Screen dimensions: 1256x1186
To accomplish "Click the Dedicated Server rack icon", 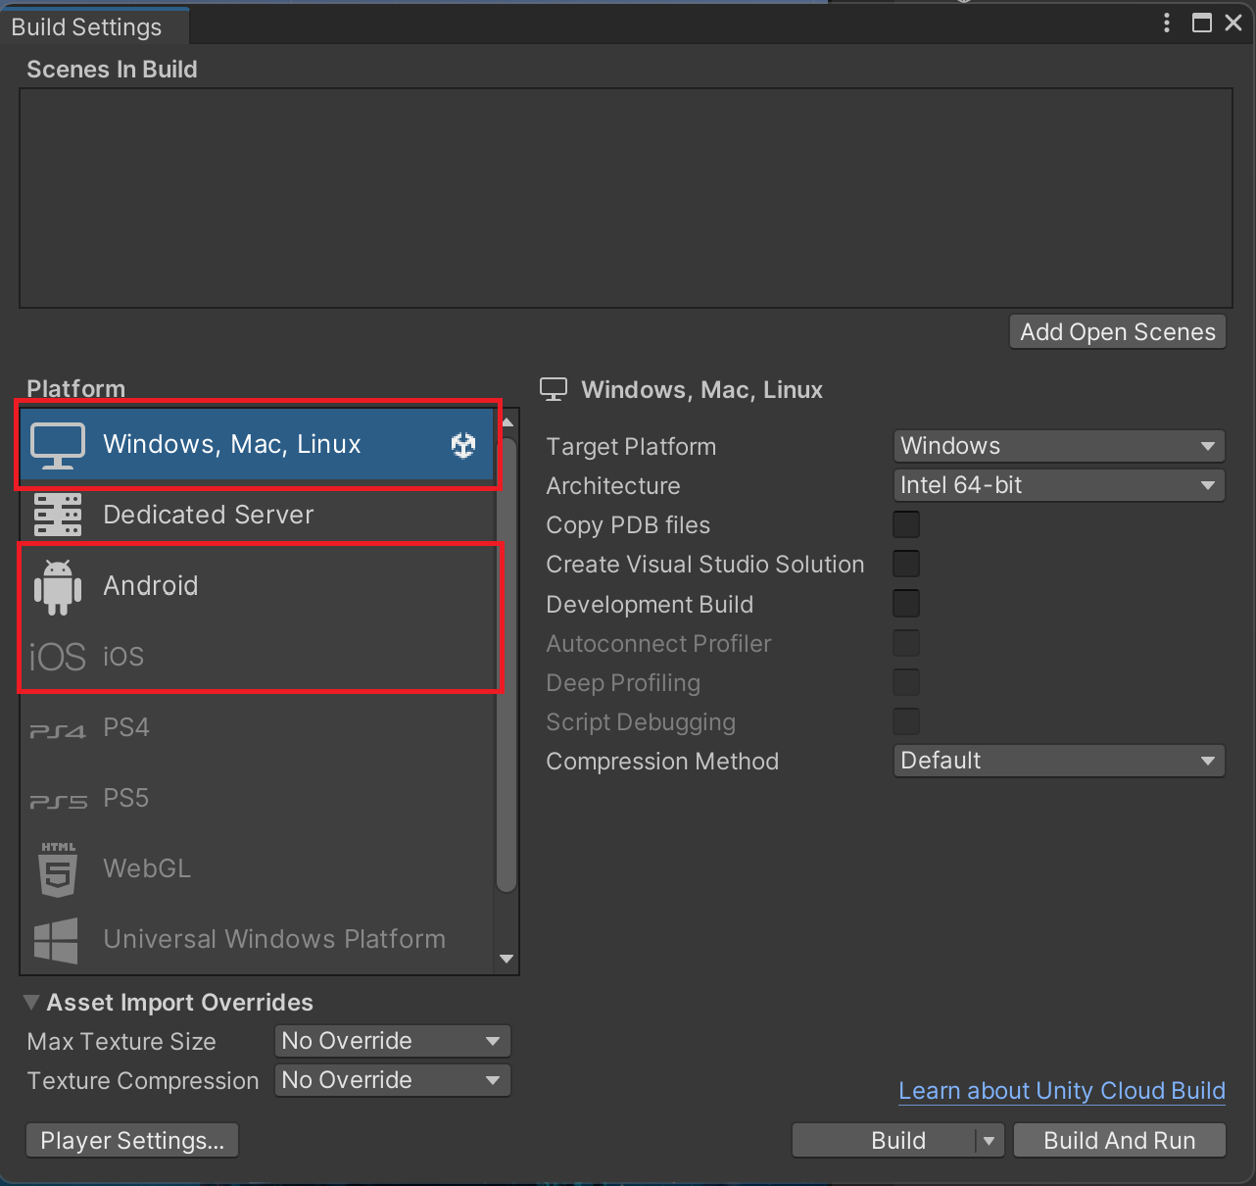I will 58,515.
